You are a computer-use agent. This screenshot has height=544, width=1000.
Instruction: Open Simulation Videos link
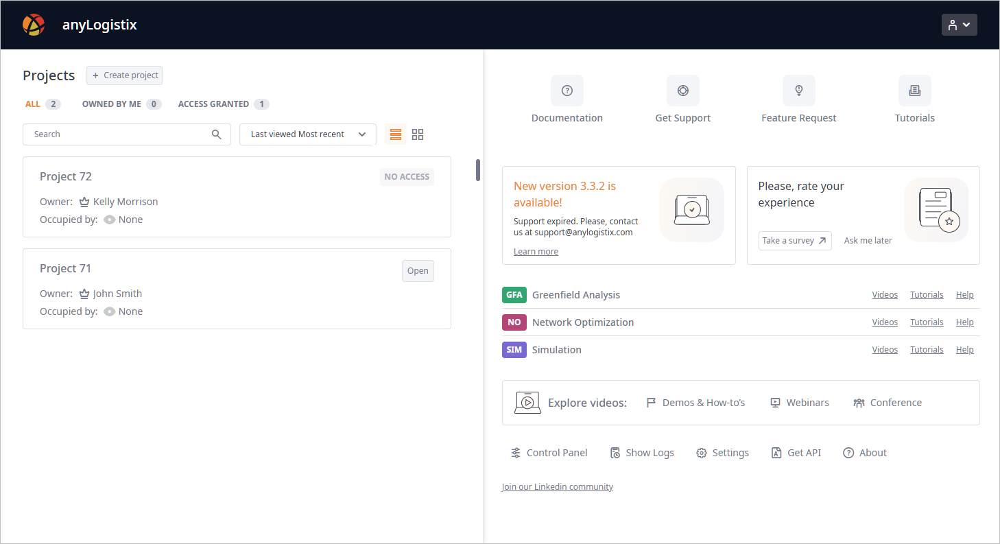pyautogui.click(x=885, y=350)
